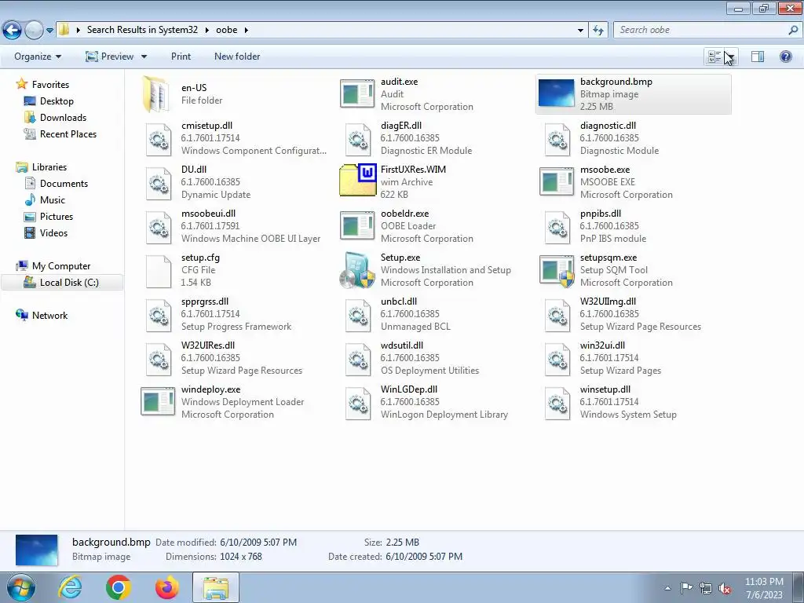The width and height of the screenshot is (804, 603).
Task: Select the W32UIImg.dll file icon
Action: [557, 315]
